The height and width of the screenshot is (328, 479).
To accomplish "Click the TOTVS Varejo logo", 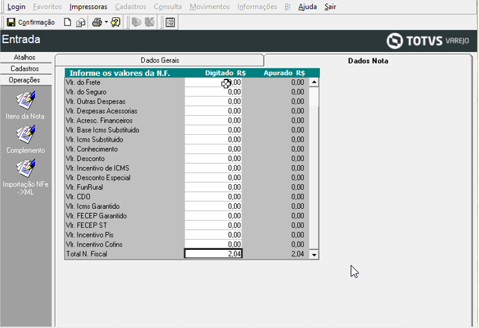I will click(x=428, y=40).
